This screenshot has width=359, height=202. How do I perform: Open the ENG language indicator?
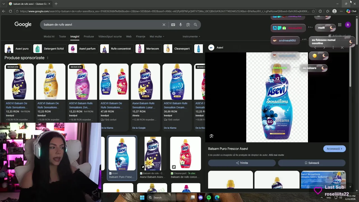tap(329, 198)
